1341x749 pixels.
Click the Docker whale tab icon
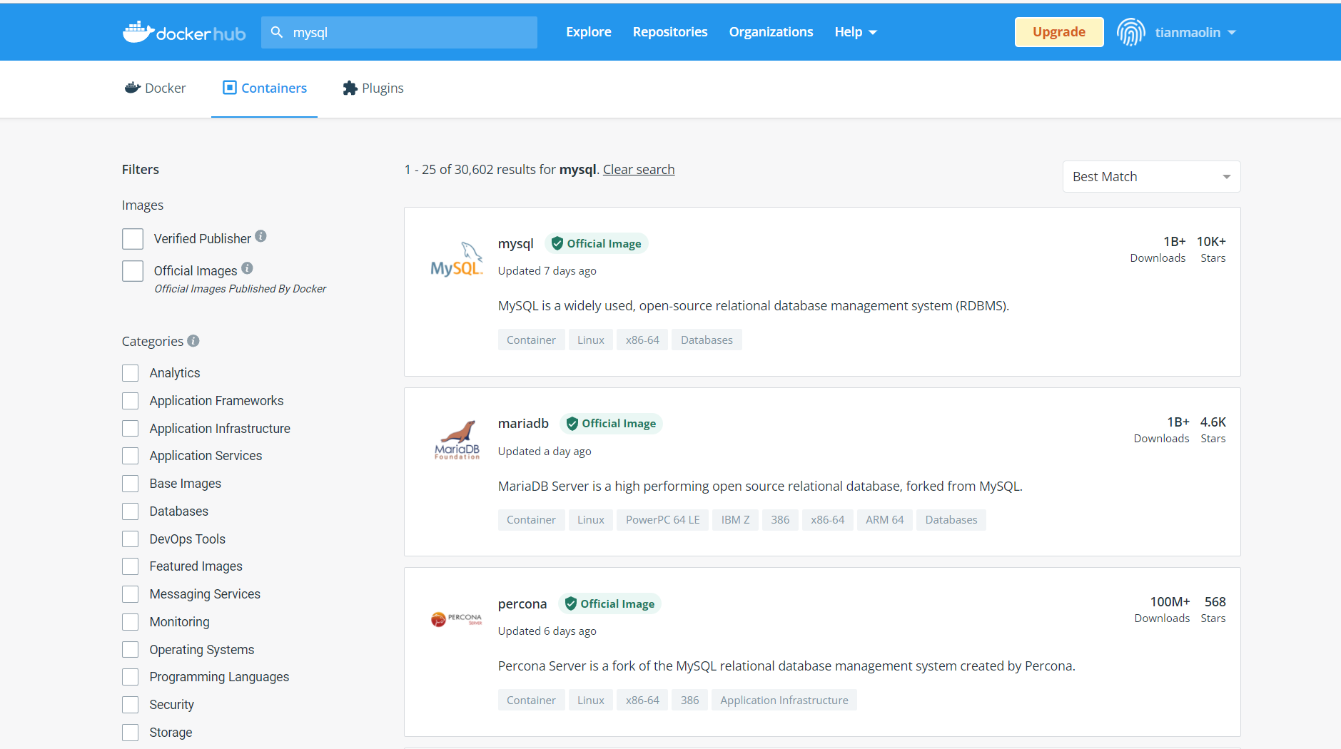133,88
